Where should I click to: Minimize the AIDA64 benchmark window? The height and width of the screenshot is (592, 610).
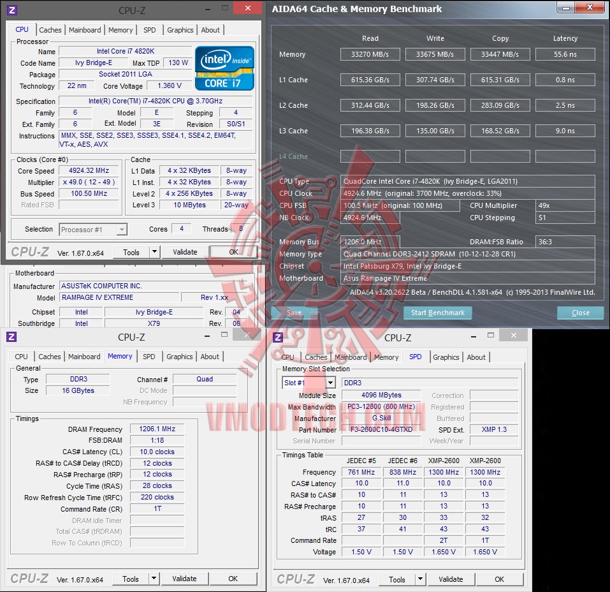click(567, 8)
